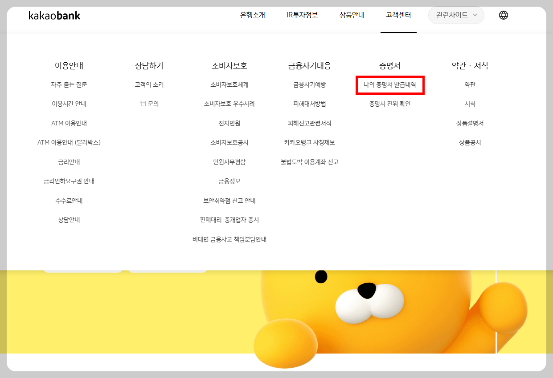Open 전자민원 link

[229, 123]
